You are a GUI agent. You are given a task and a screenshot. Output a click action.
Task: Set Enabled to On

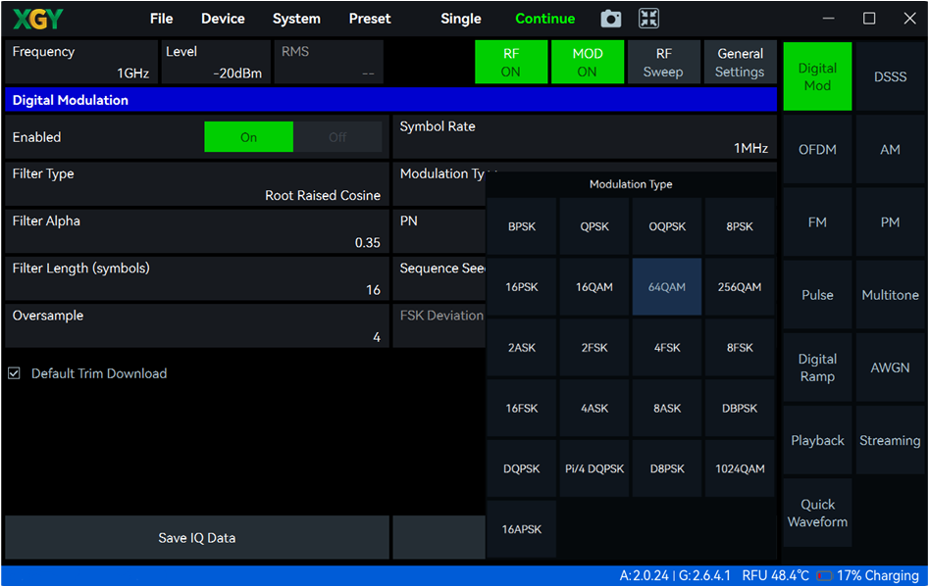pyautogui.click(x=249, y=137)
